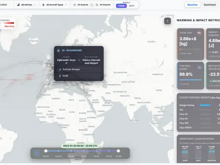Click the Energy Forcing bar in forcing agents
This screenshot has height=165, width=220.
pos(205,105)
